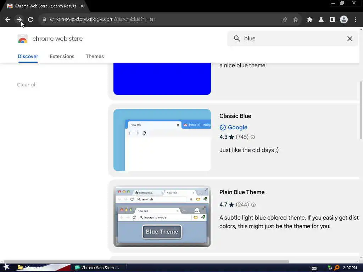Screen dimensions: 363x272
Task: Open the Plain Blue Theme title
Action: pos(242,192)
